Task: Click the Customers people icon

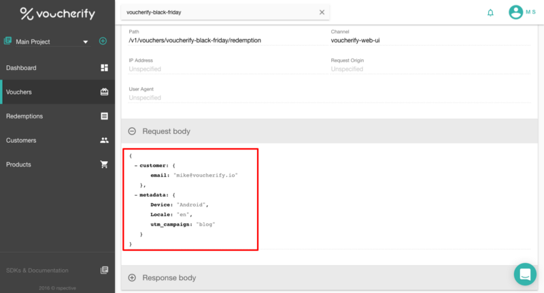Action: [104, 140]
